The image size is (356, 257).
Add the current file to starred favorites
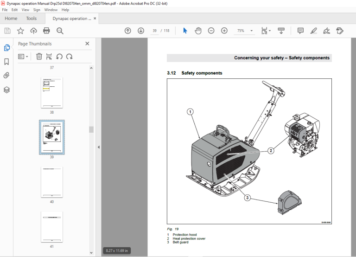[x=20, y=31]
